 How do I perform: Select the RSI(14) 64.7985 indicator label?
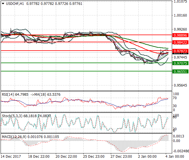point(15,95)
